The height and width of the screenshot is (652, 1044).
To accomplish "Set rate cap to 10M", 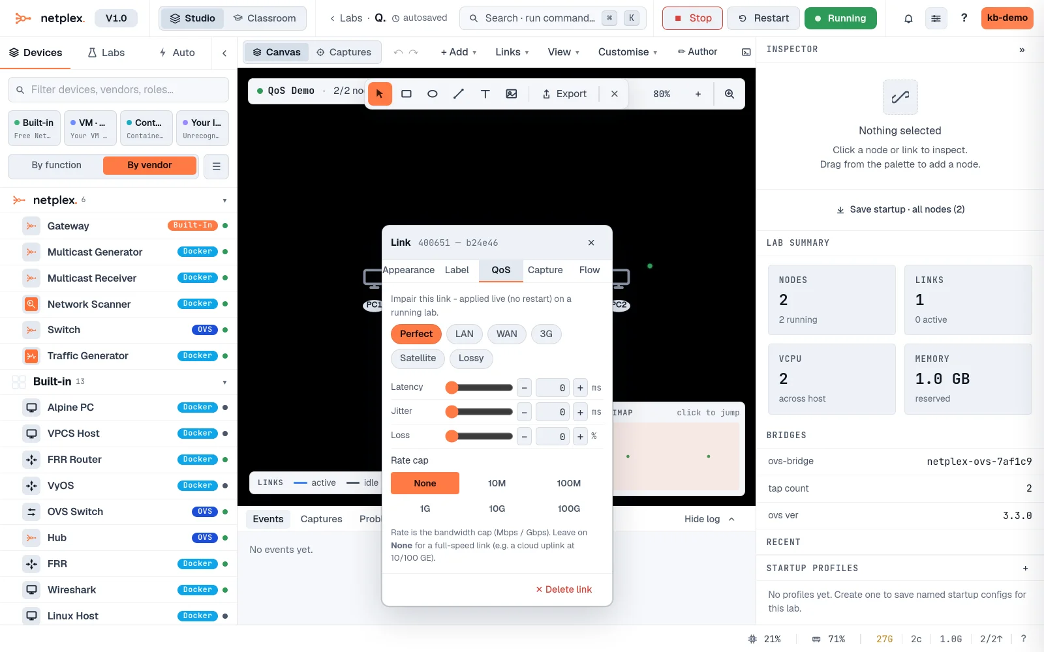I will [x=497, y=483].
